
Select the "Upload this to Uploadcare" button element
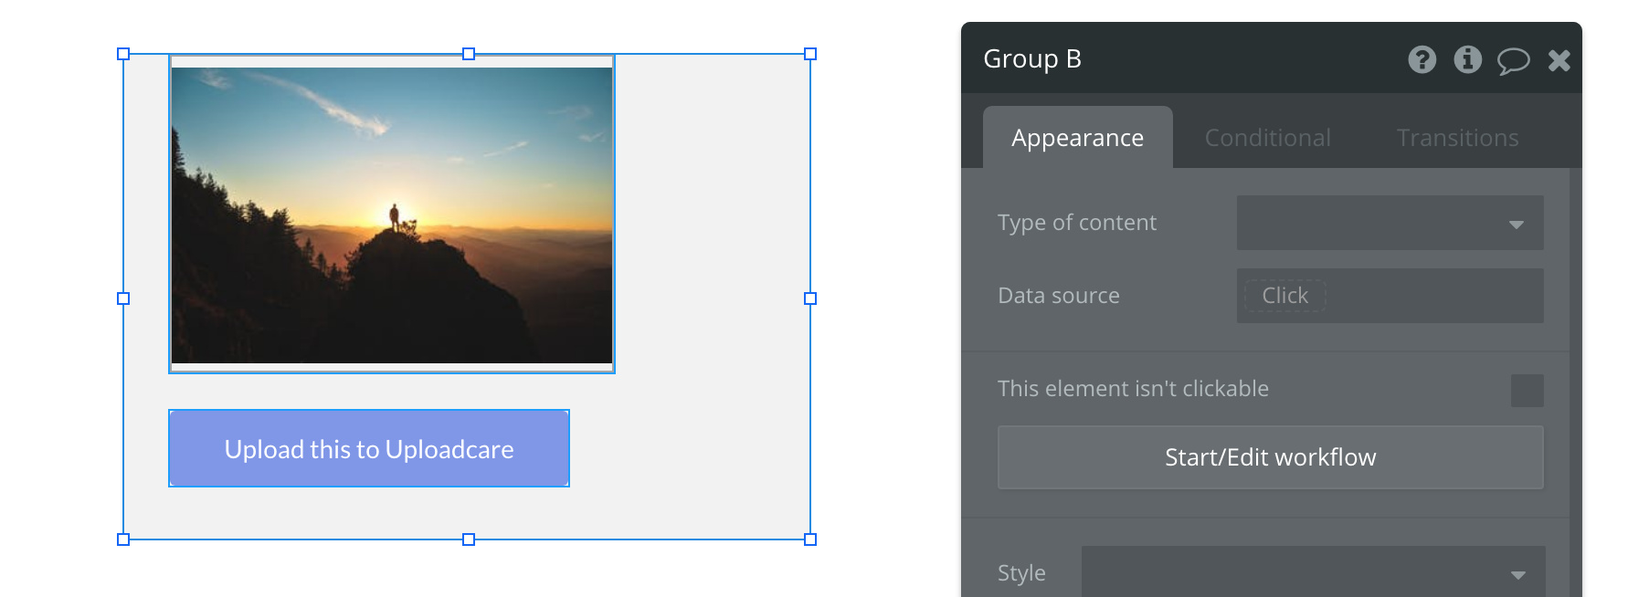coord(369,448)
